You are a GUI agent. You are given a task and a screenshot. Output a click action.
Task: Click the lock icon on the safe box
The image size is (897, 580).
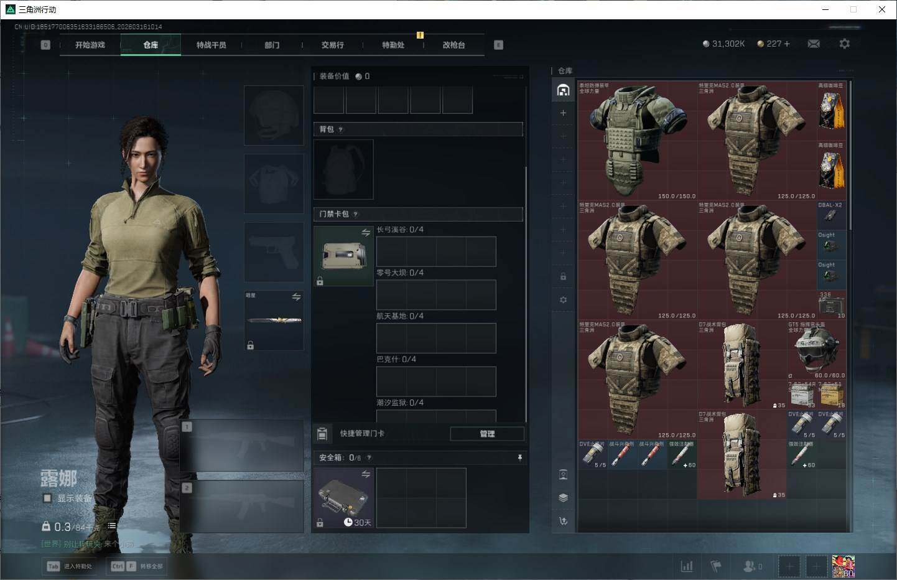[x=320, y=523]
